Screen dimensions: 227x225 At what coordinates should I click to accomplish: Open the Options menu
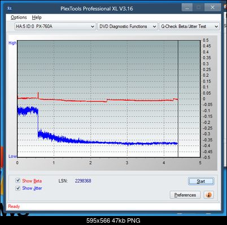coord(19,18)
